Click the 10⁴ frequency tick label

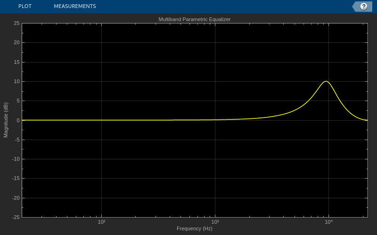pos(328,222)
